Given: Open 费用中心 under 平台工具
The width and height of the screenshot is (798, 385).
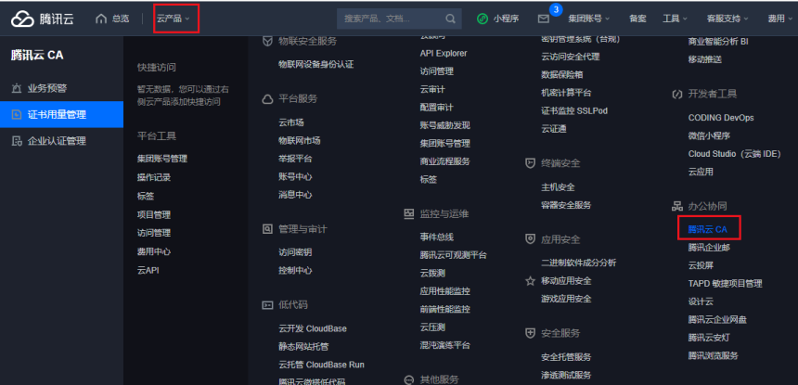Looking at the screenshot, I should pyautogui.click(x=154, y=251).
